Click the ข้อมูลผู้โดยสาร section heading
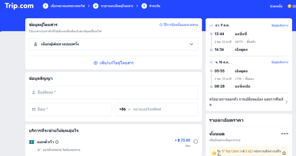This screenshot has height=156, width=296. pos(43,25)
